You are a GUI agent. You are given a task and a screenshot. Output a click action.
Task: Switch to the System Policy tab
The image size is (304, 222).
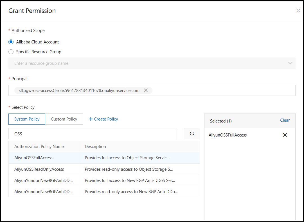27,119
